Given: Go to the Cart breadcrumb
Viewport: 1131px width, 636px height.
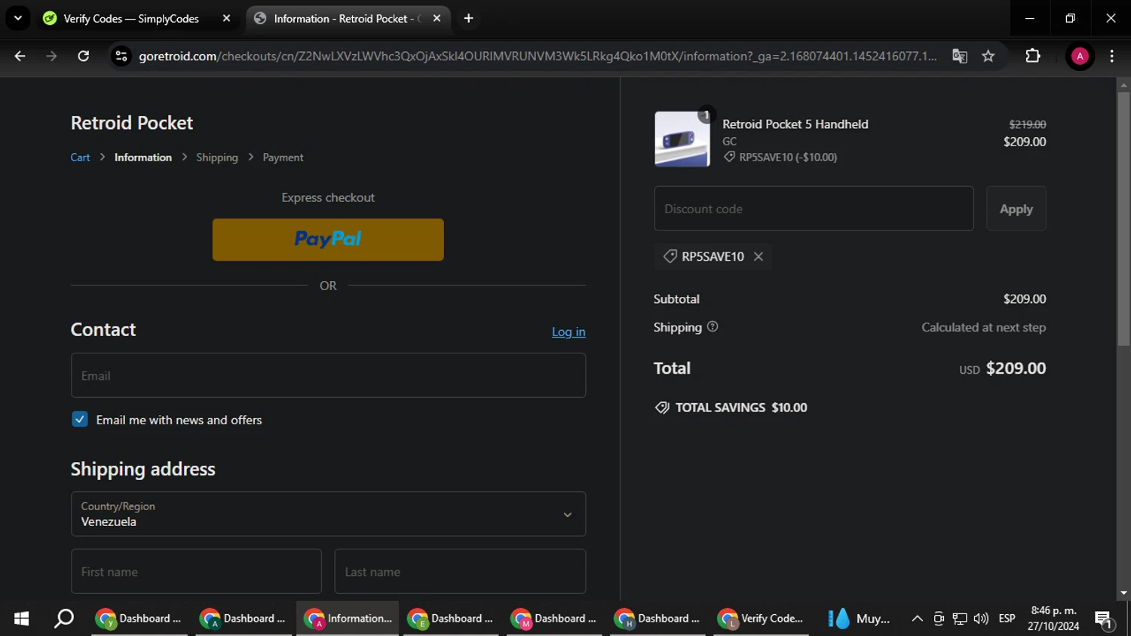Looking at the screenshot, I should pos(80,157).
